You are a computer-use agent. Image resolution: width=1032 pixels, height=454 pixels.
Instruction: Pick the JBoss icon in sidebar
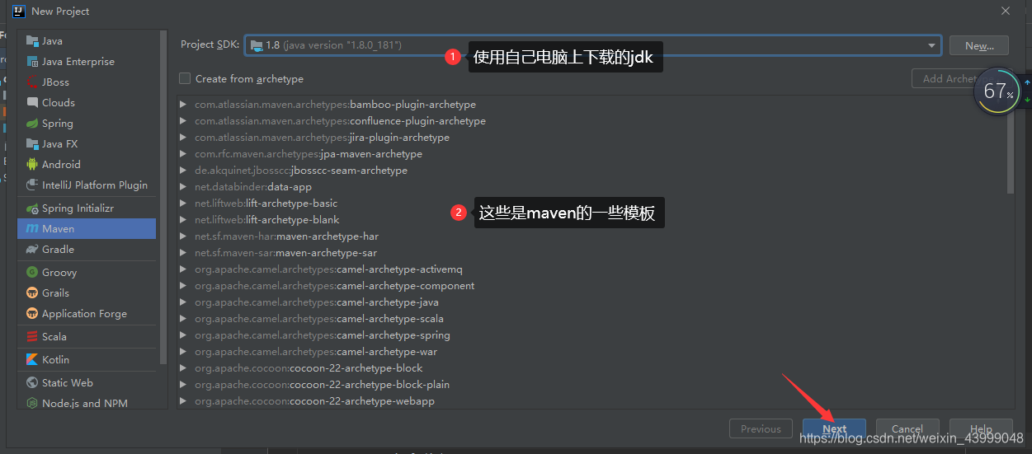coord(32,82)
